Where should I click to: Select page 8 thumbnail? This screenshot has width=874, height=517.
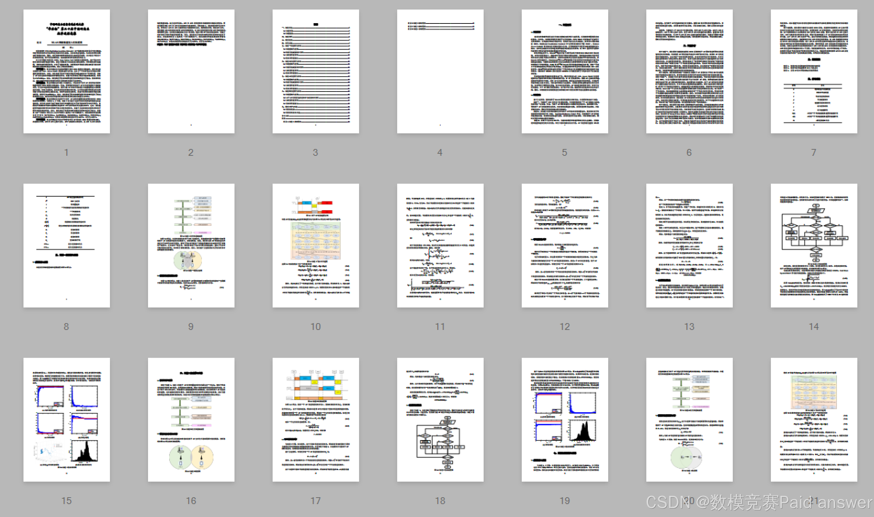point(67,245)
